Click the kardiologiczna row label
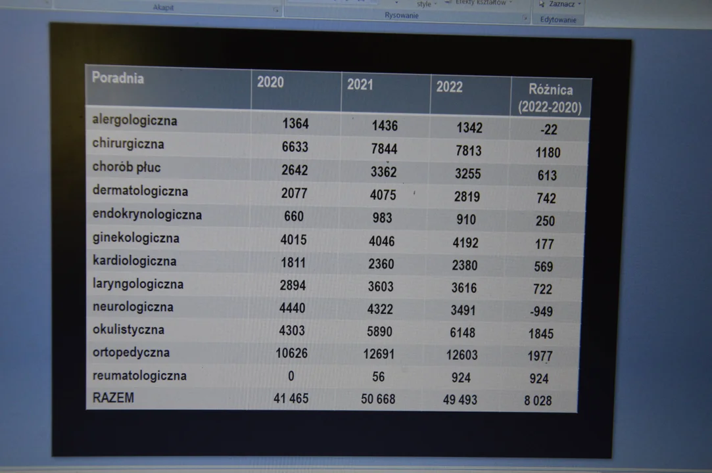The image size is (712, 473). [x=134, y=261]
